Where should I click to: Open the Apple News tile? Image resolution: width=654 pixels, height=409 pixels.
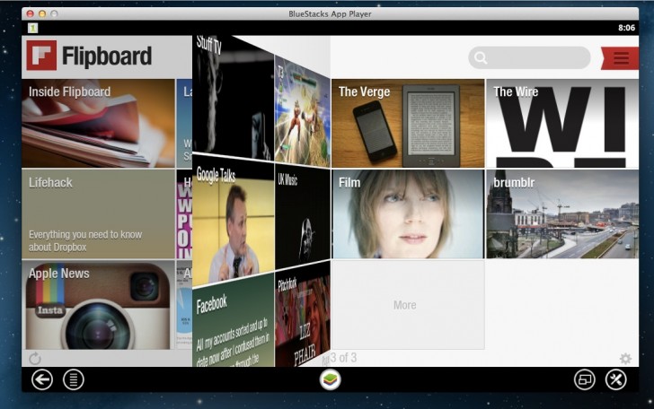click(x=98, y=305)
